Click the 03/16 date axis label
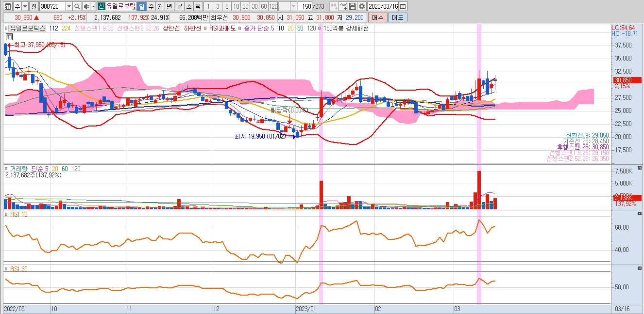 [622, 308]
